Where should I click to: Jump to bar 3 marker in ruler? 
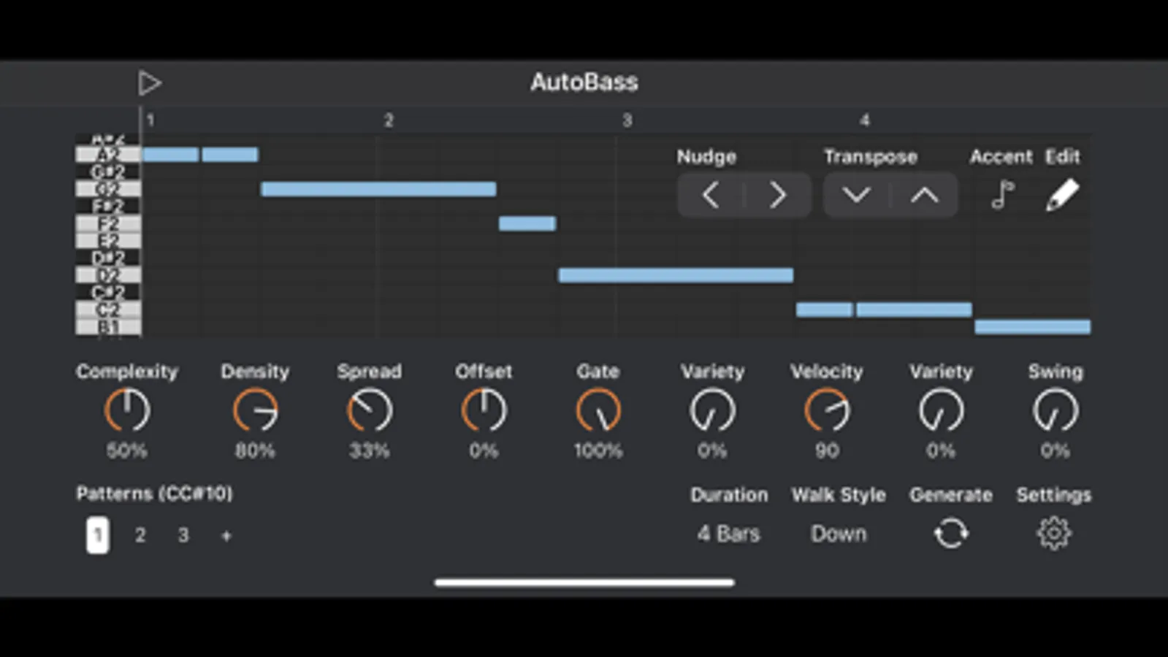pyautogui.click(x=627, y=120)
